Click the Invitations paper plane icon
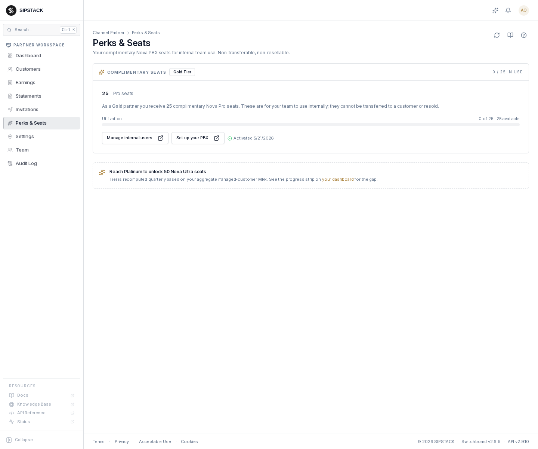538x449 pixels. [10, 110]
